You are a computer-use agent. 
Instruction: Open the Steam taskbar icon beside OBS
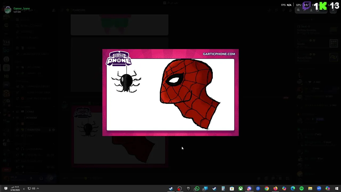point(171,189)
